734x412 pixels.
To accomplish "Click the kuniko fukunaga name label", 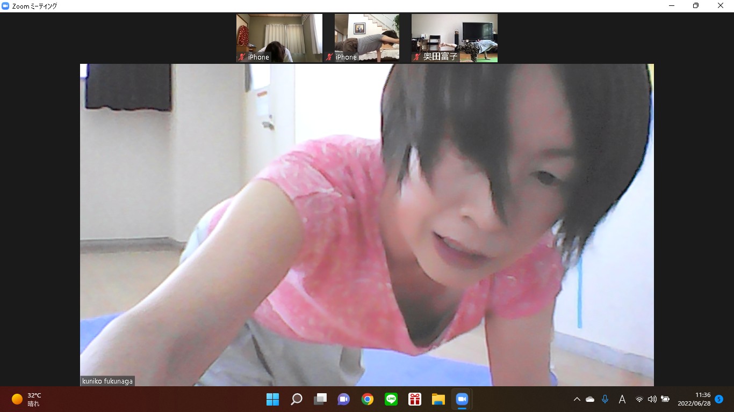I will pos(107,381).
